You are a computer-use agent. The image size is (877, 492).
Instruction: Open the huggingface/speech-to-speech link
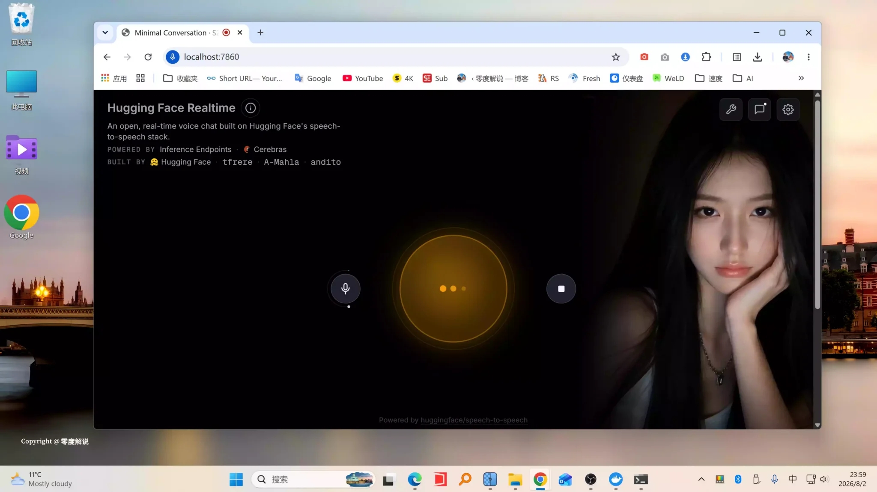tap(474, 420)
